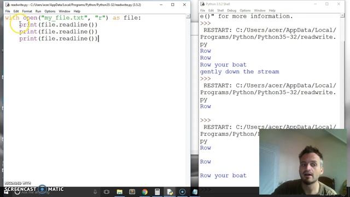This screenshot has width=350, height=197.
Task: Open the Format menu in the editor
Action: [27, 11]
